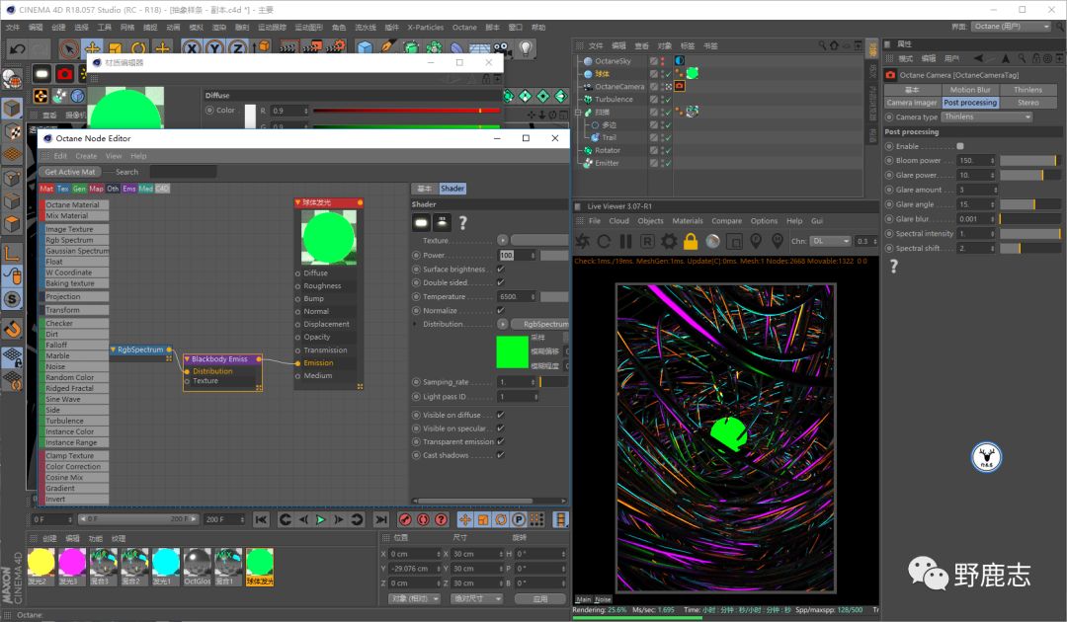Viewport: 1067px width, 622px height.
Task: Click the record active objects keyframe icon
Action: pyautogui.click(x=405, y=519)
